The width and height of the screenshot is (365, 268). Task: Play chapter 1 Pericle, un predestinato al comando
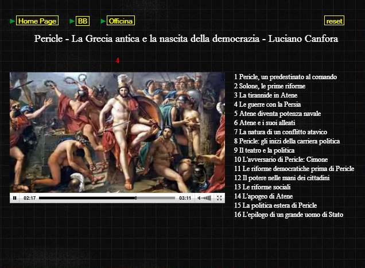(x=285, y=77)
